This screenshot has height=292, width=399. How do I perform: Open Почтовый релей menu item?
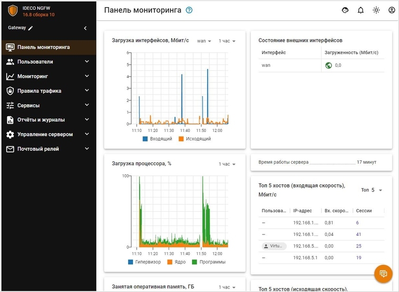49,149
